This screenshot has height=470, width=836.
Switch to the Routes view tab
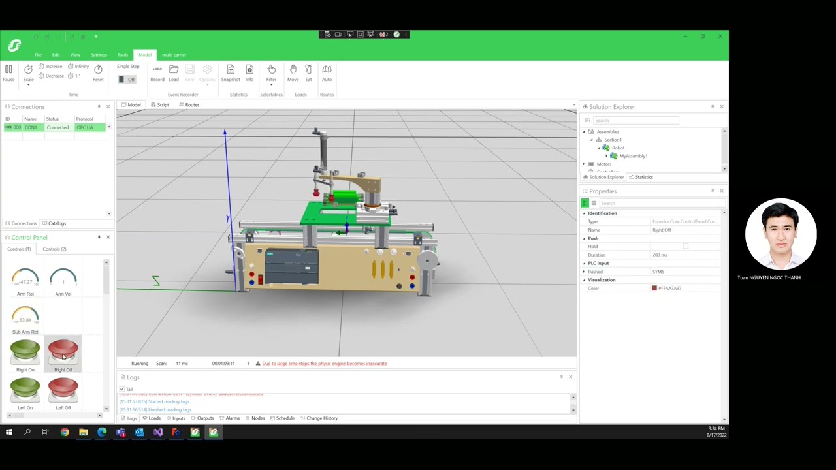[x=189, y=104]
